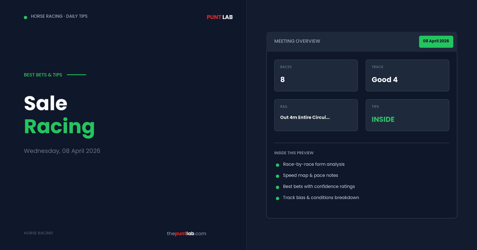Click the bullet beside Speed map & pace notes
The image size is (477, 250).
[277, 176]
